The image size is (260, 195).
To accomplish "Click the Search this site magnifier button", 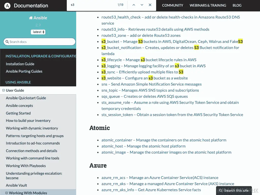I will [234, 190].
